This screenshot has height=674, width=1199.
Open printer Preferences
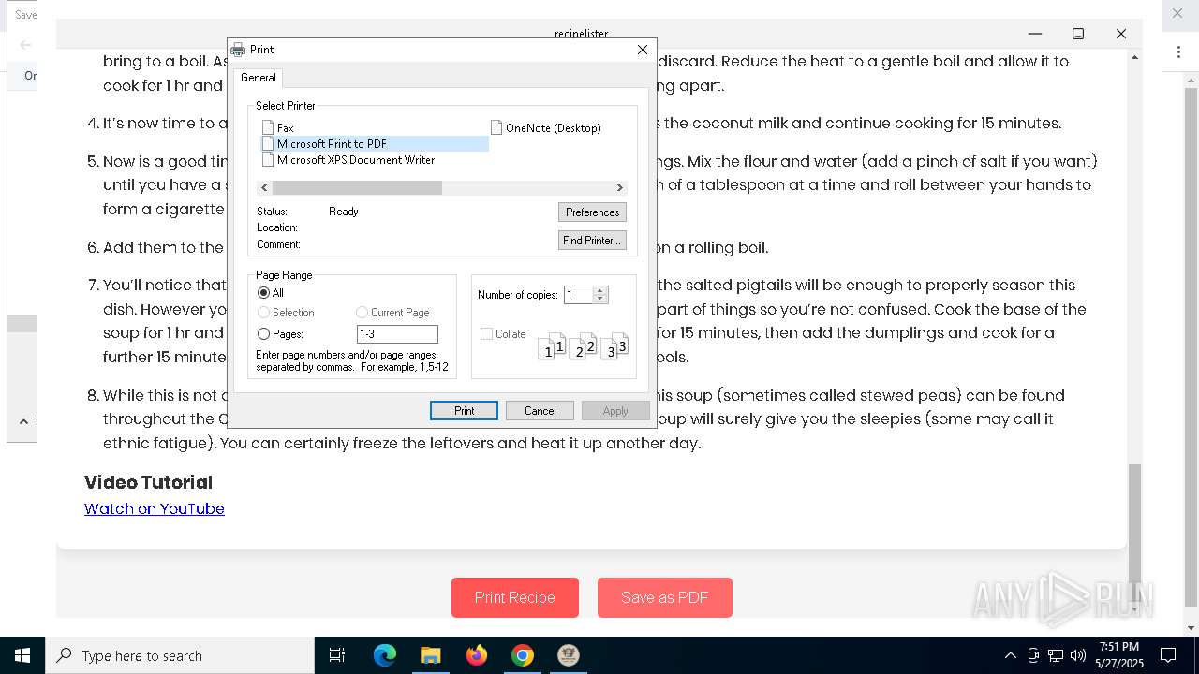click(592, 212)
